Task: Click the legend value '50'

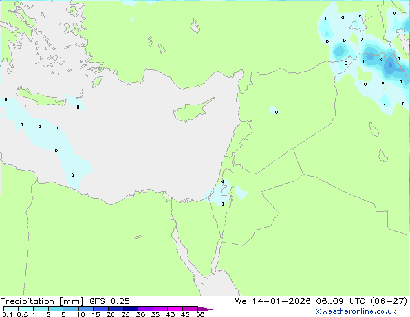Action: click(200, 314)
